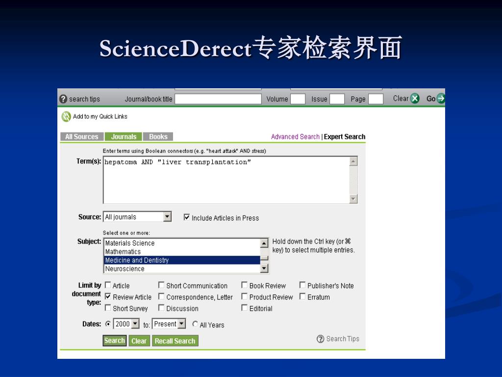Switch to the All Sources tab
502x377 pixels.
coord(82,136)
